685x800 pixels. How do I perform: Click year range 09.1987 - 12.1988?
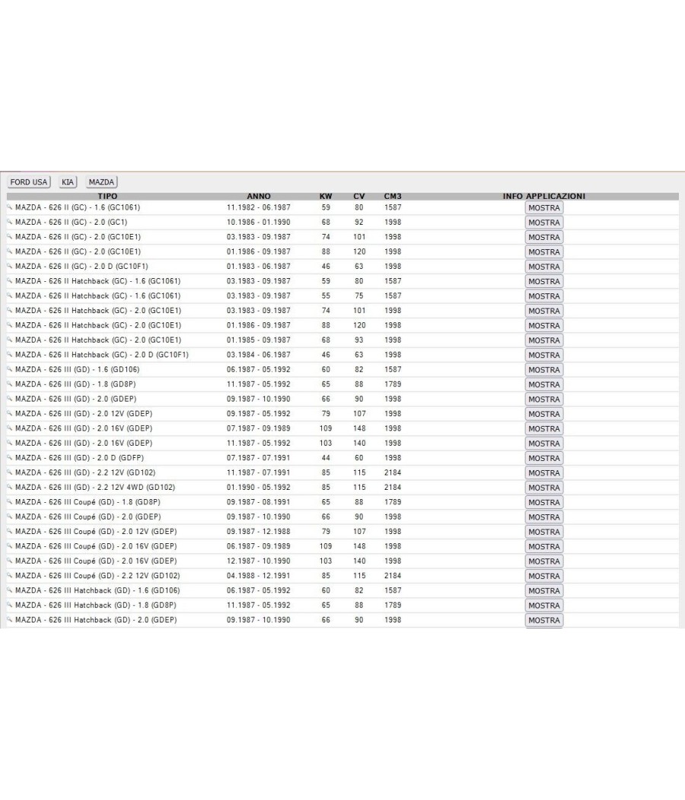click(x=259, y=531)
